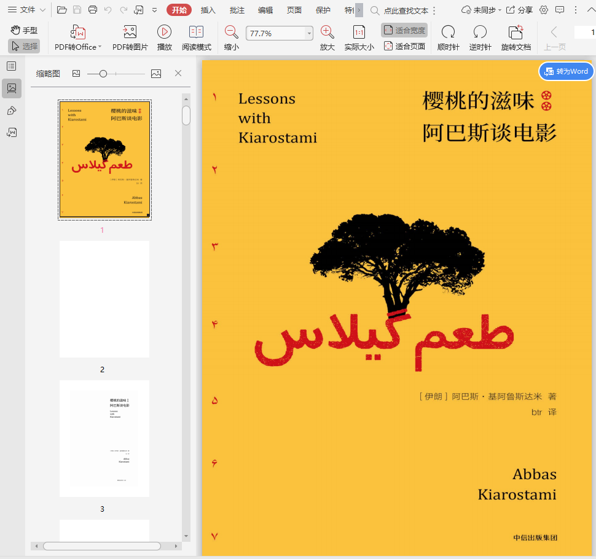Expand the zoom percentage dropdown arrow
The image size is (596, 559).
[x=310, y=33]
